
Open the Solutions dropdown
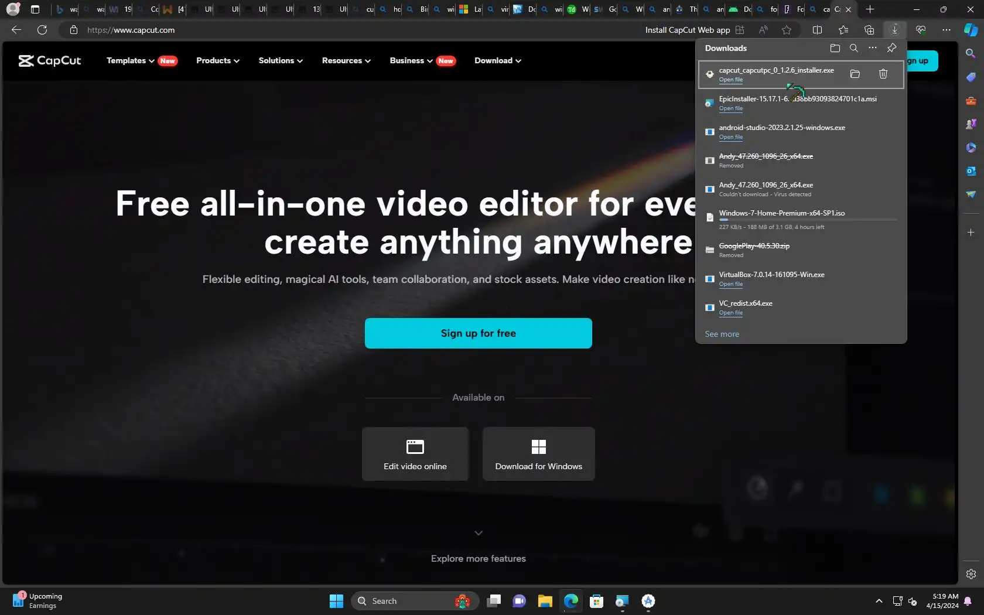pos(281,61)
